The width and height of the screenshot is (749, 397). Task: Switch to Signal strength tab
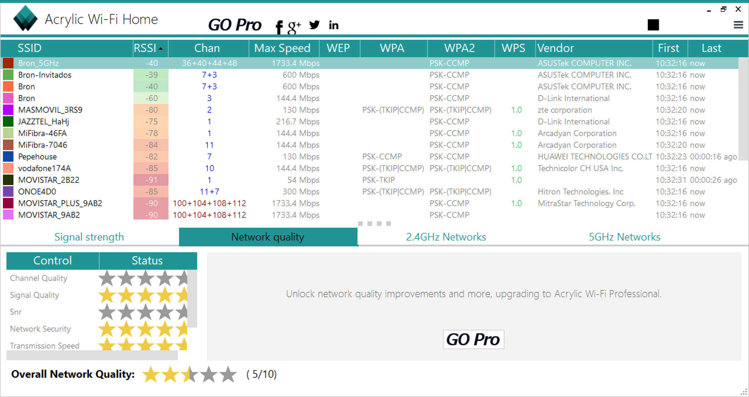pos(89,237)
